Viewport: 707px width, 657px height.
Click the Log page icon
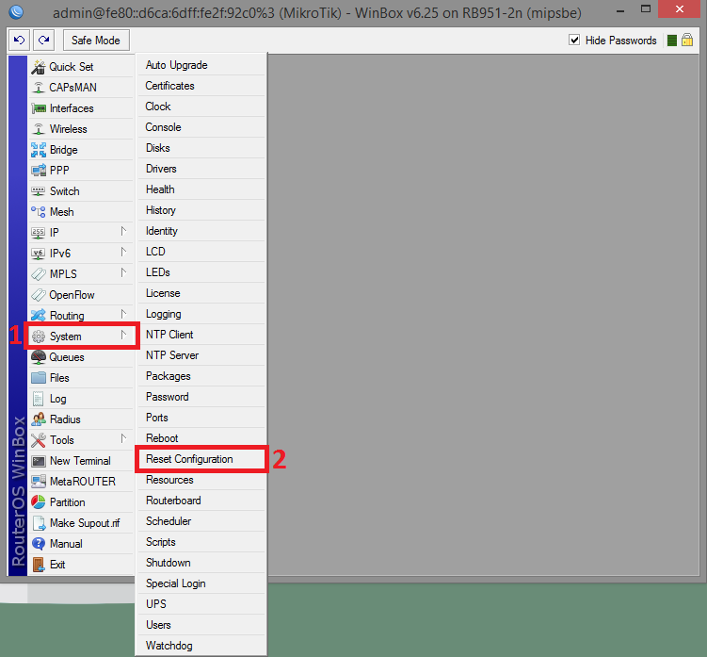(x=39, y=399)
